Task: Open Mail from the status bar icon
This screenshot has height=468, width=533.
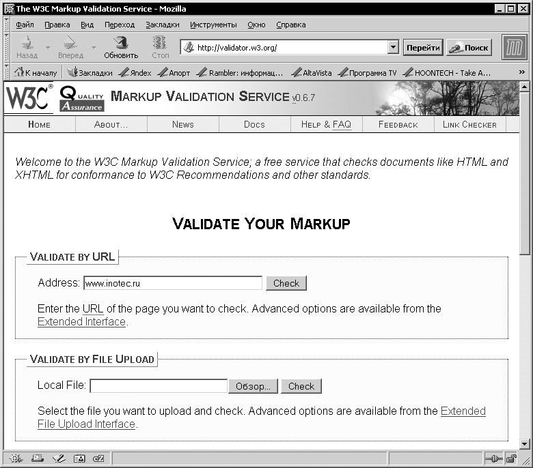Action: 38,458
